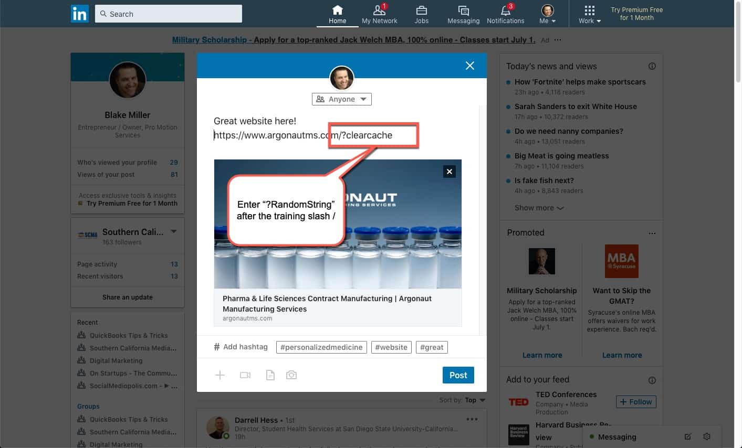742x448 pixels.
Task: Click Share an update
Action: tap(128, 297)
